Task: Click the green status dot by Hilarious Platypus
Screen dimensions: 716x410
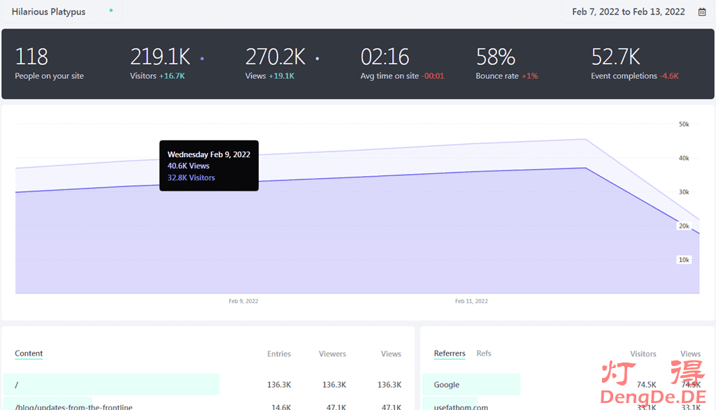Action: coord(110,10)
